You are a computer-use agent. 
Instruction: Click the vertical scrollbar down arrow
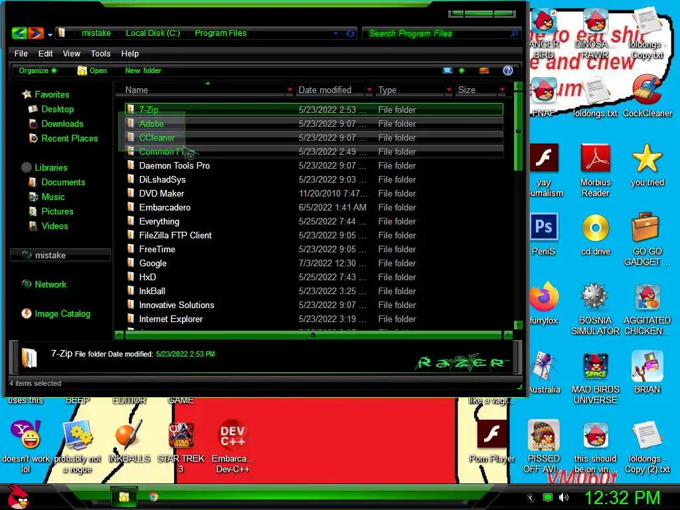pyautogui.click(x=518, y=325)
